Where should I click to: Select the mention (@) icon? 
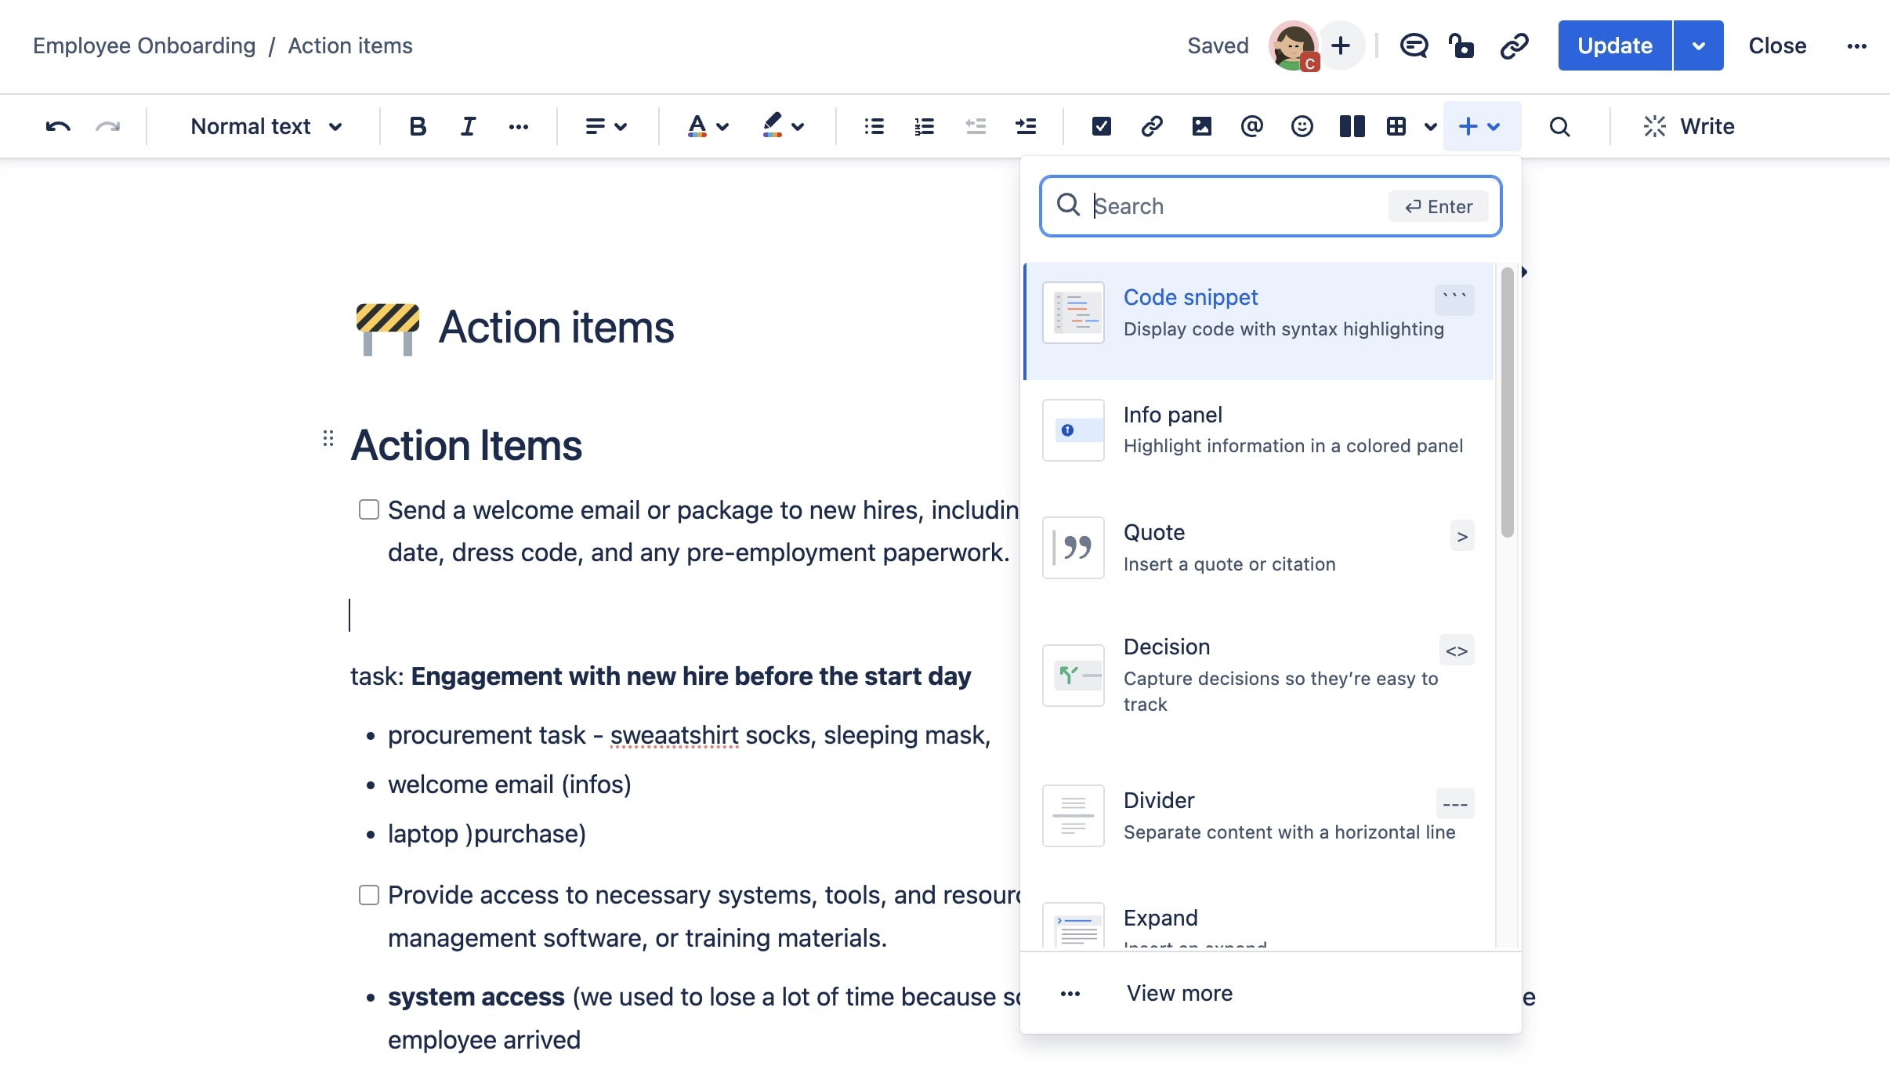tap(1250, 126)
